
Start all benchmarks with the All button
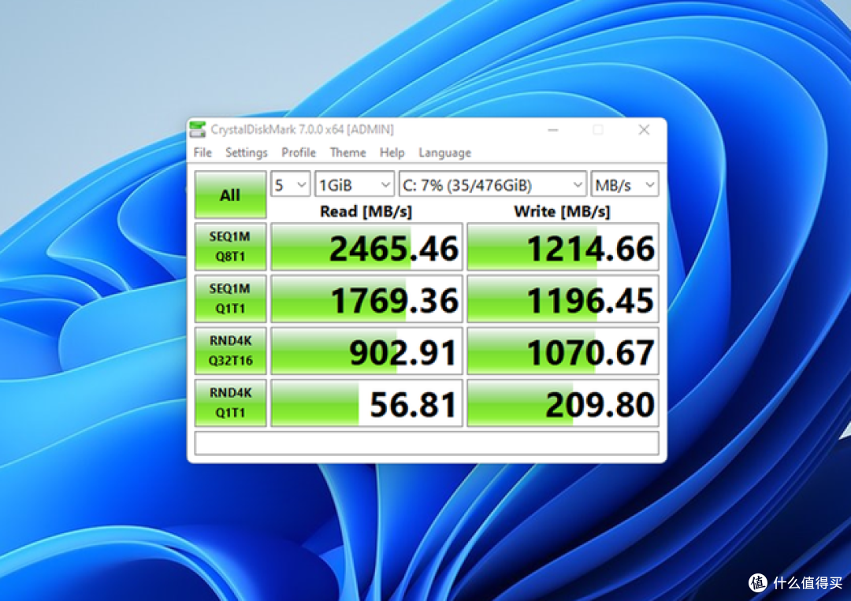coord(230,195)
